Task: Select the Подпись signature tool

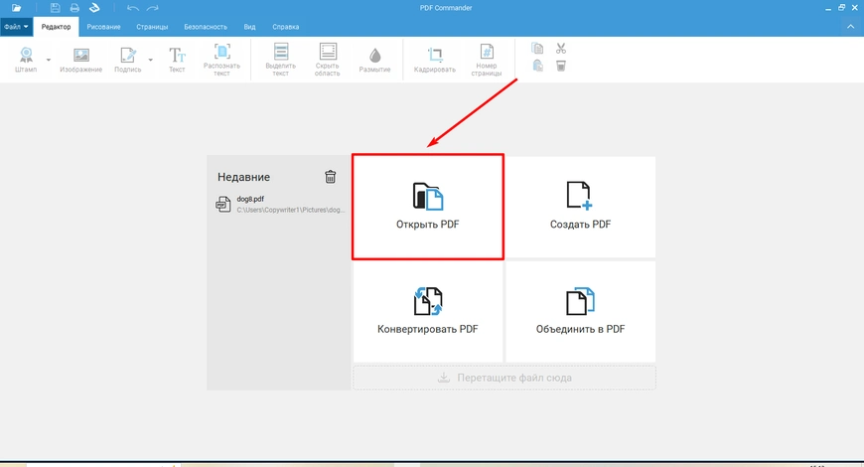Action: [x=128, y=60]
